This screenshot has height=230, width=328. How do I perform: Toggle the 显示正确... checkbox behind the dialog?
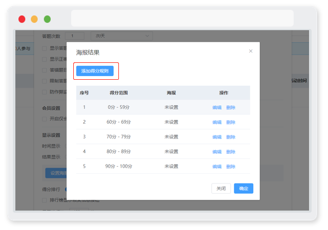45,59
